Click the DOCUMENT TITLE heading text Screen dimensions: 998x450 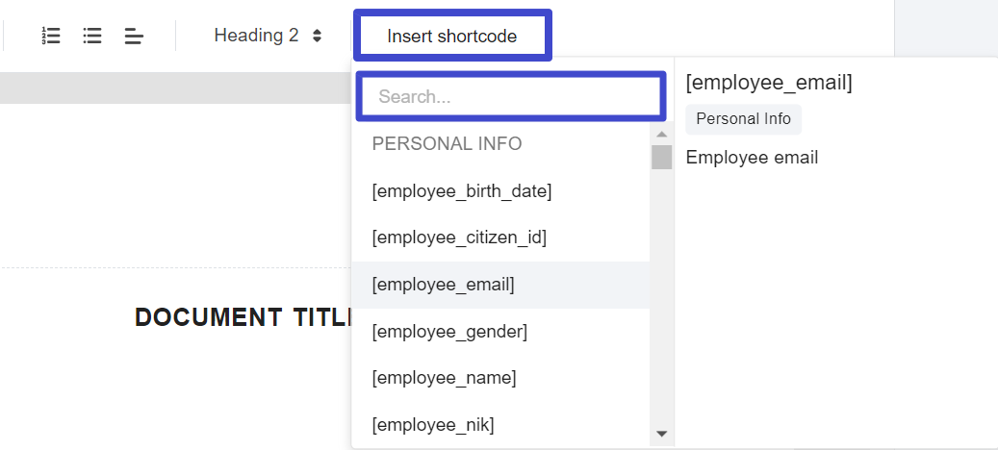click(x=243, y=317)
